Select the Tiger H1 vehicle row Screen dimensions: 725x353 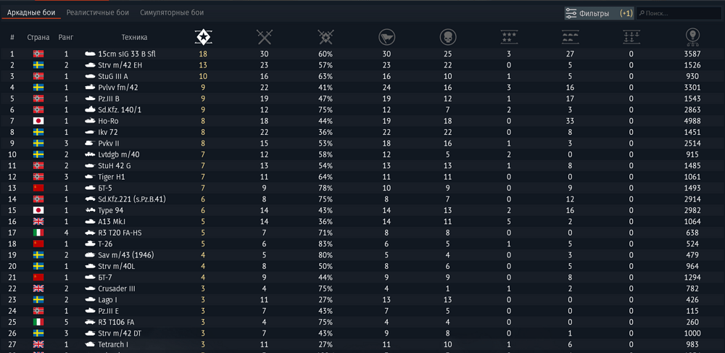point(112,177)
